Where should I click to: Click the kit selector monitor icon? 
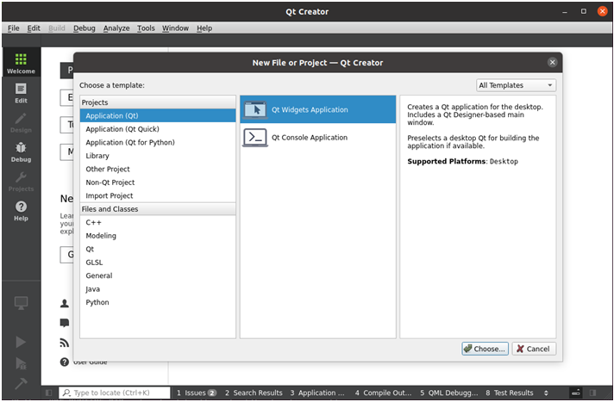21,303
